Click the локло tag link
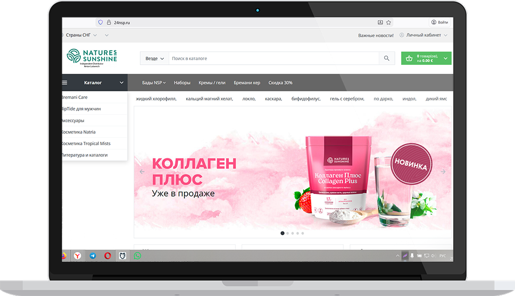This screenshot has width=515, height=296. pos(249,99)
